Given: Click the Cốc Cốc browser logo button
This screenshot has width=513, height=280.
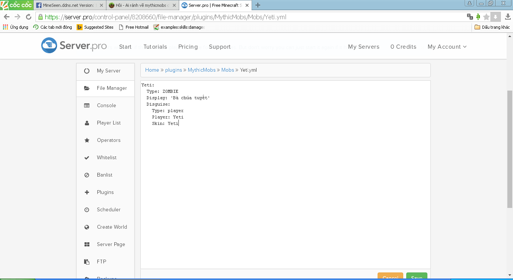Looking at the screenshot, I should click(17, 5).
